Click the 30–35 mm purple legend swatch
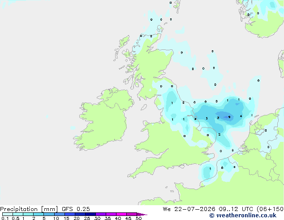The width and height of the screenshot is (284, 220). tap(101, 214)
